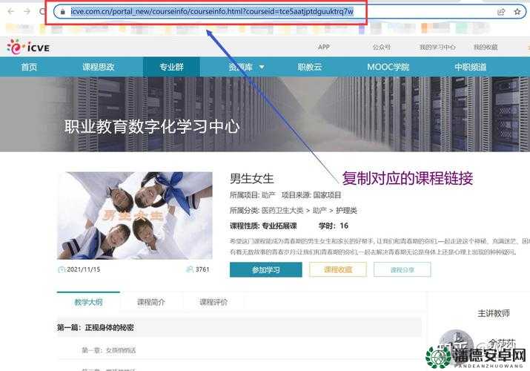Click the 学时: 16 text

(334, 226)
